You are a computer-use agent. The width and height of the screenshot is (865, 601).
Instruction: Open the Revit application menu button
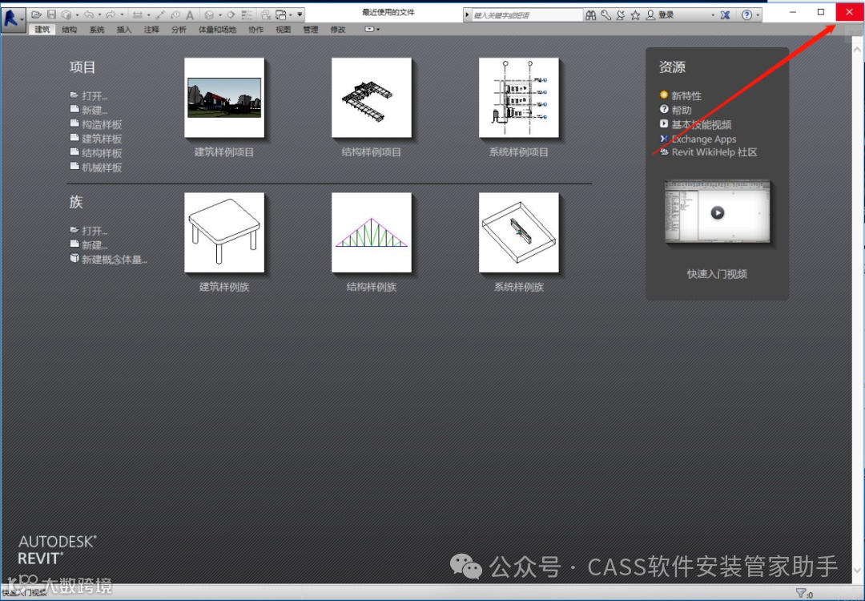[12, 19]
